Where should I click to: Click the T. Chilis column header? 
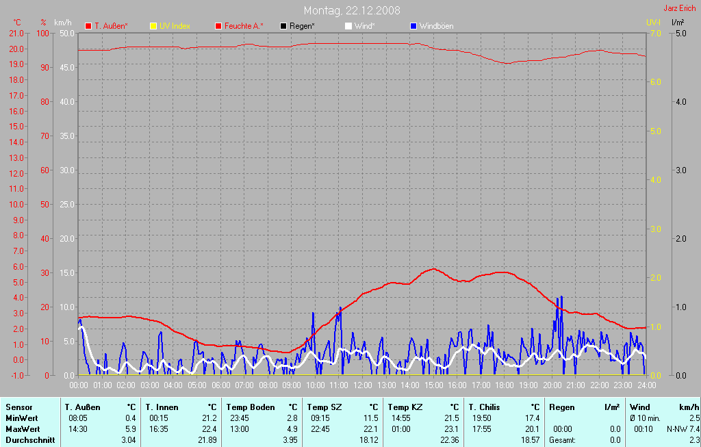tap(485, 407)
